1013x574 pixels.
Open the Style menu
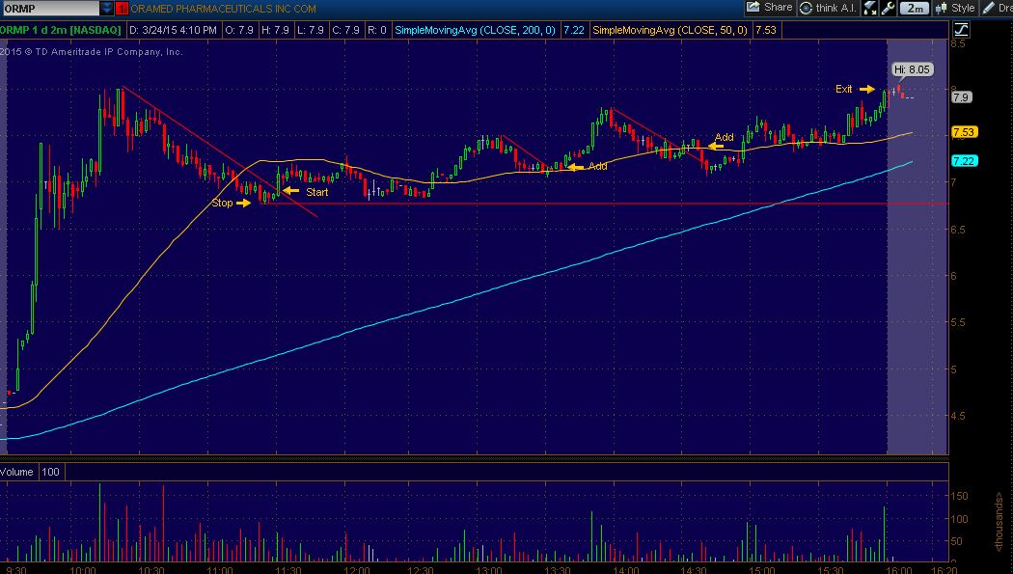(x=955, y=8)
